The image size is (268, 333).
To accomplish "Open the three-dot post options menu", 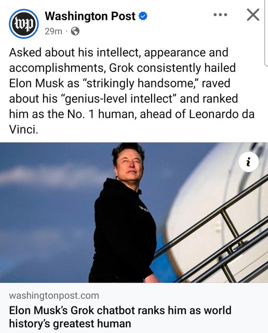I will [x=220, y=15].
